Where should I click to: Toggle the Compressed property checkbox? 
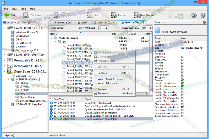click(182, 74)
